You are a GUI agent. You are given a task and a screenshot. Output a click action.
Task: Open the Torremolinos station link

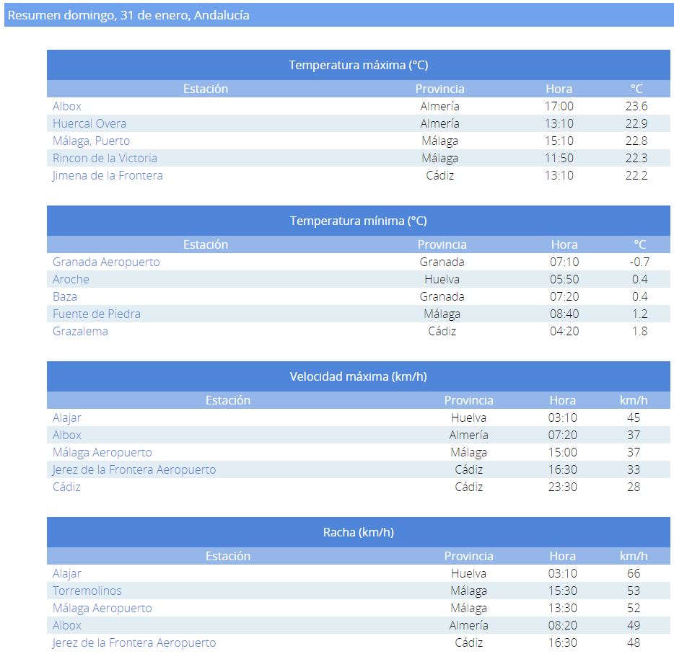(x=87, y=591)
